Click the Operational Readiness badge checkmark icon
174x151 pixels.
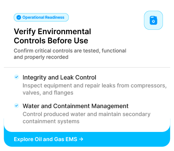coord(19,17)
